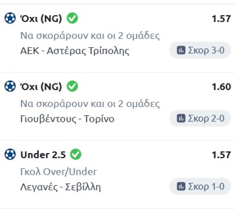Click the stats chart icon in Σκορ 2-0
Screen dimensions: 235x215
[181, 118]
